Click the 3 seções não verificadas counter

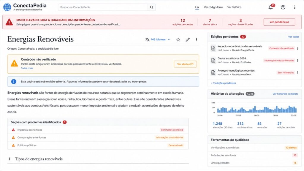click(240, 22)
